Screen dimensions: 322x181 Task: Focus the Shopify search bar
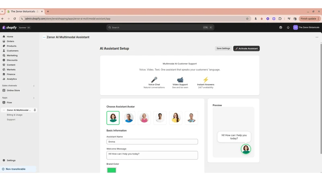click(x=160, y=27)
